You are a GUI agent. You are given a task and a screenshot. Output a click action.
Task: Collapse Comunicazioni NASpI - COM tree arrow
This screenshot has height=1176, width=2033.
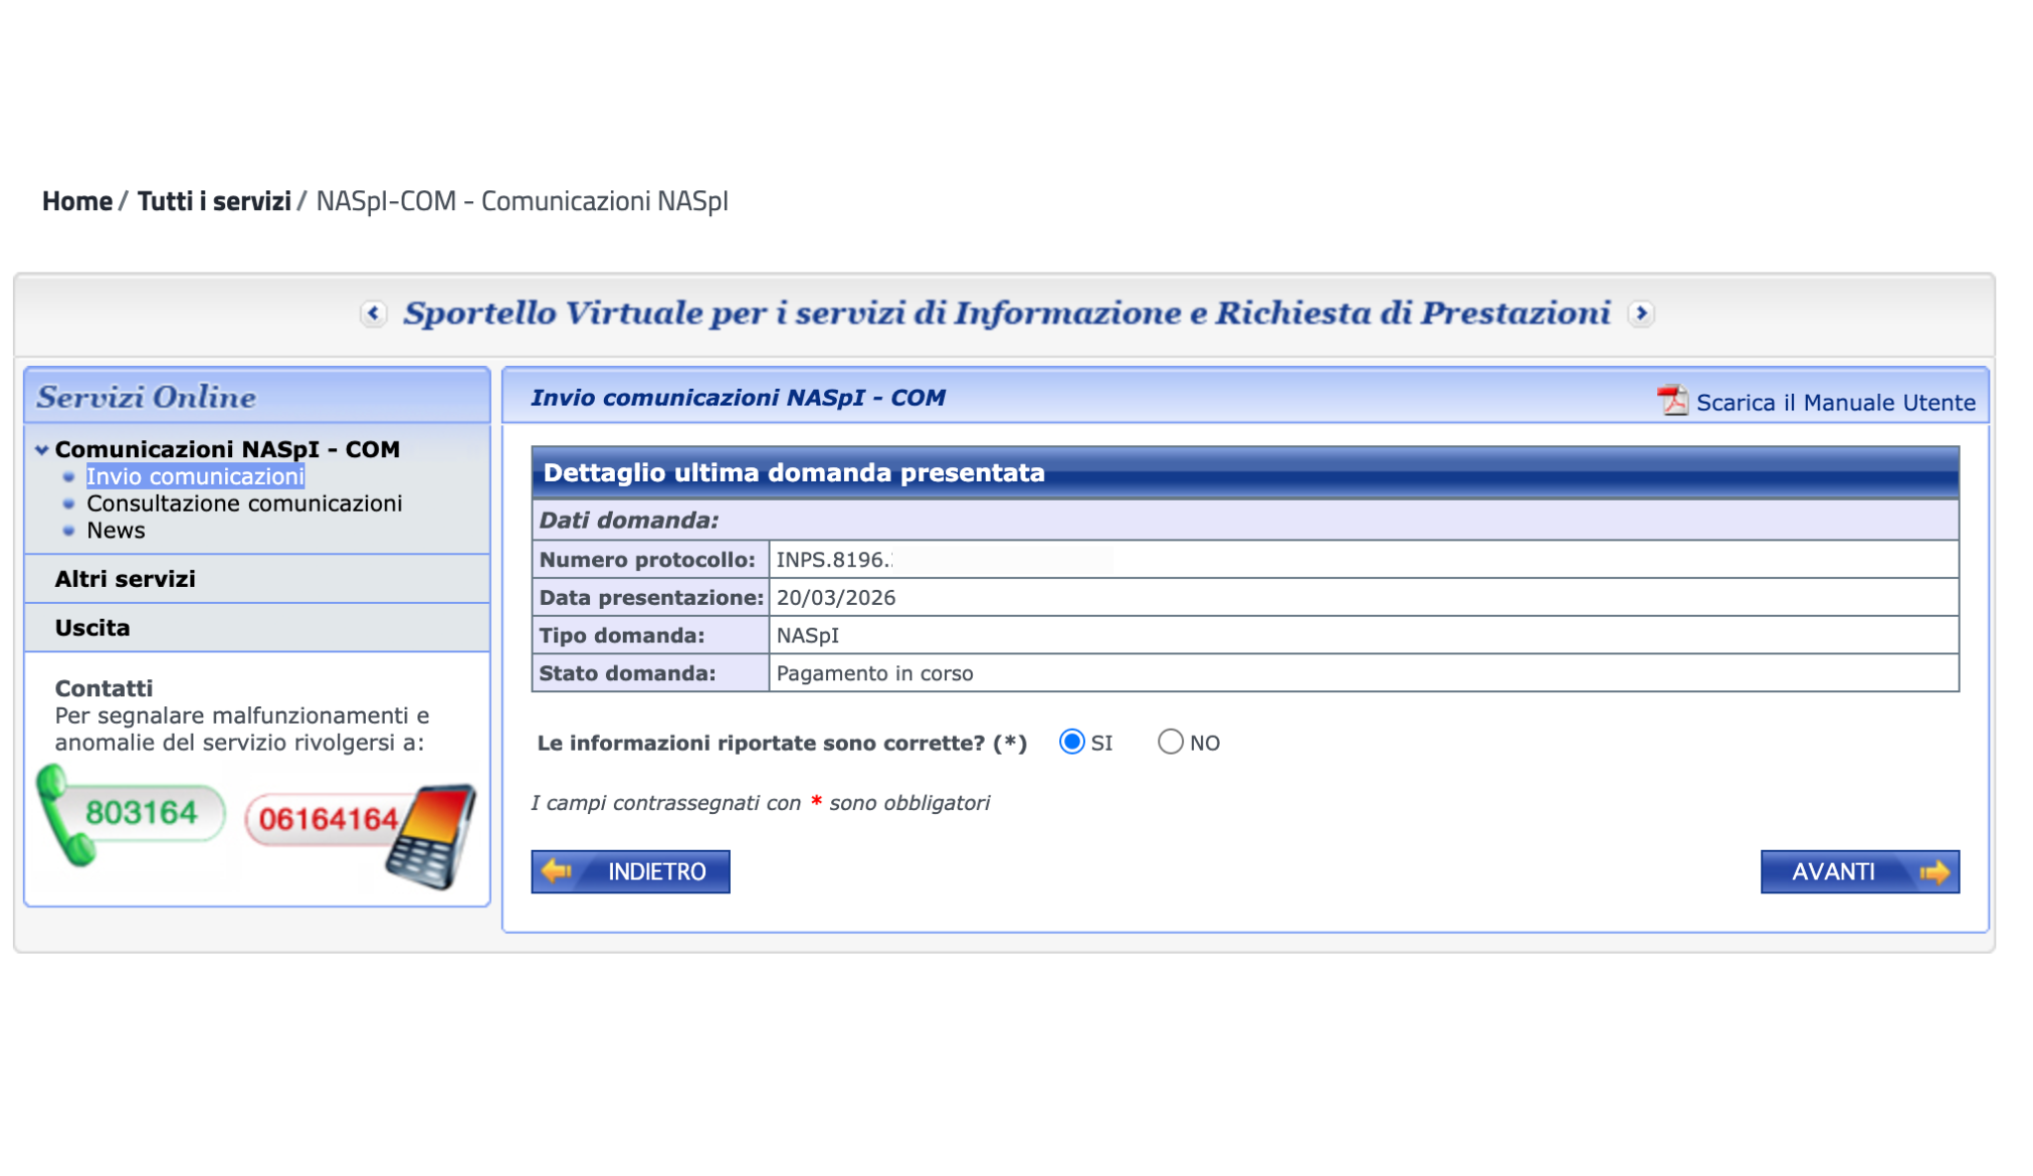point(42,450)
